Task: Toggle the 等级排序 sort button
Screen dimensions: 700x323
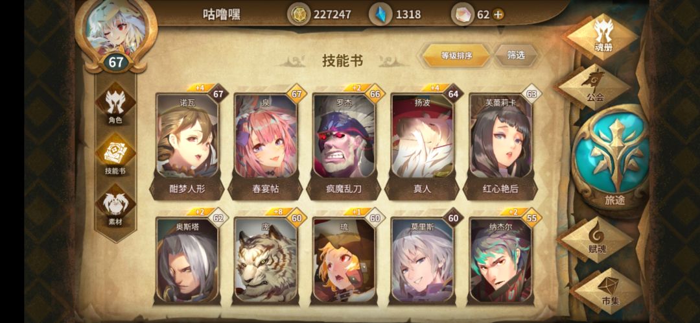Action: [x=456, y=56]
